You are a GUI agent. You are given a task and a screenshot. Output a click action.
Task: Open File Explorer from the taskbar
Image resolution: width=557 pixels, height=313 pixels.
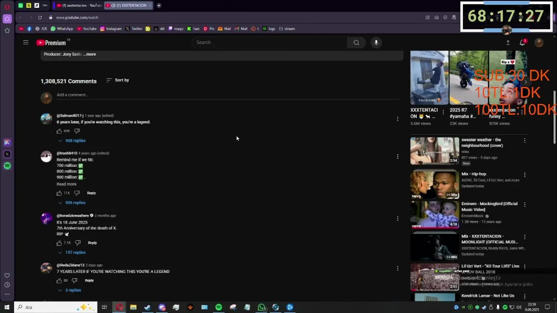click(133, 307)
